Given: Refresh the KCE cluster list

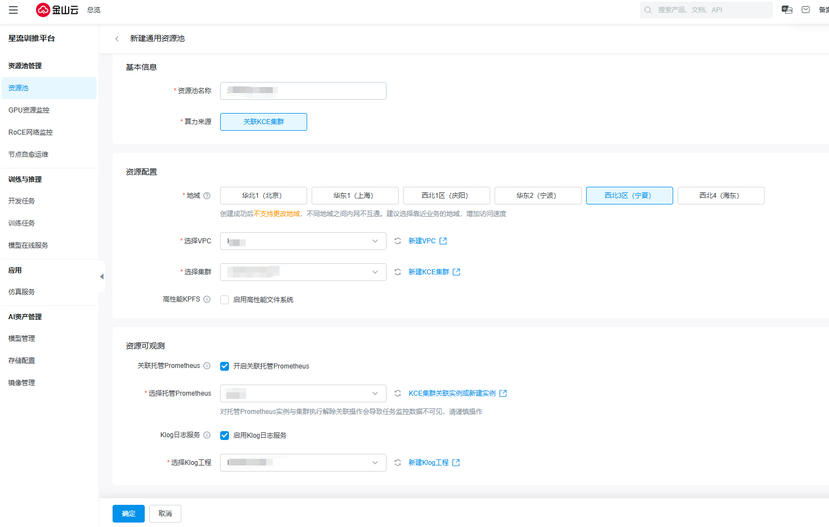Looking at the screenshot, I should point(398,272).
